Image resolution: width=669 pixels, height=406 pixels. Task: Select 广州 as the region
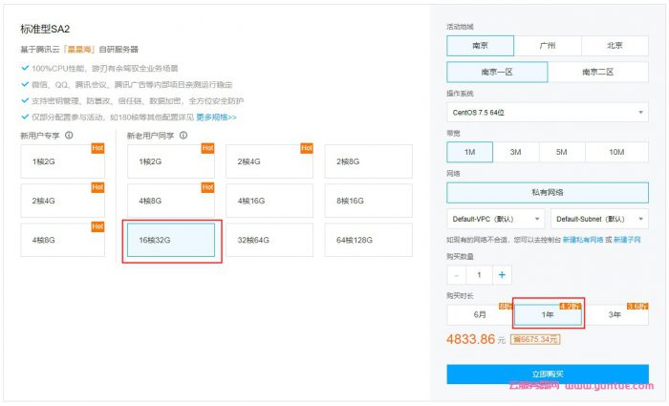click(548, 45)
